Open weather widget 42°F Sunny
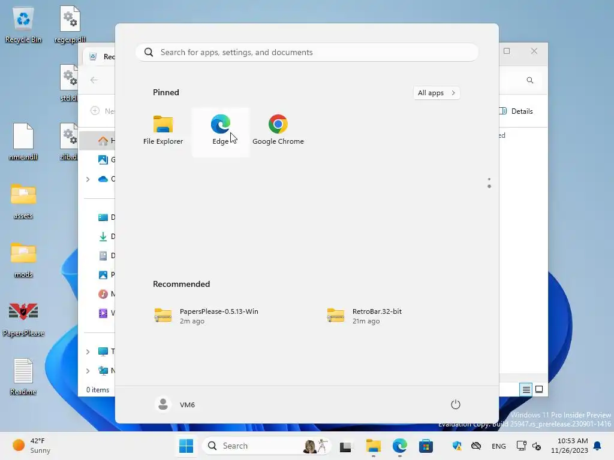This screenshot has height=460, width=614. [32, 446]
